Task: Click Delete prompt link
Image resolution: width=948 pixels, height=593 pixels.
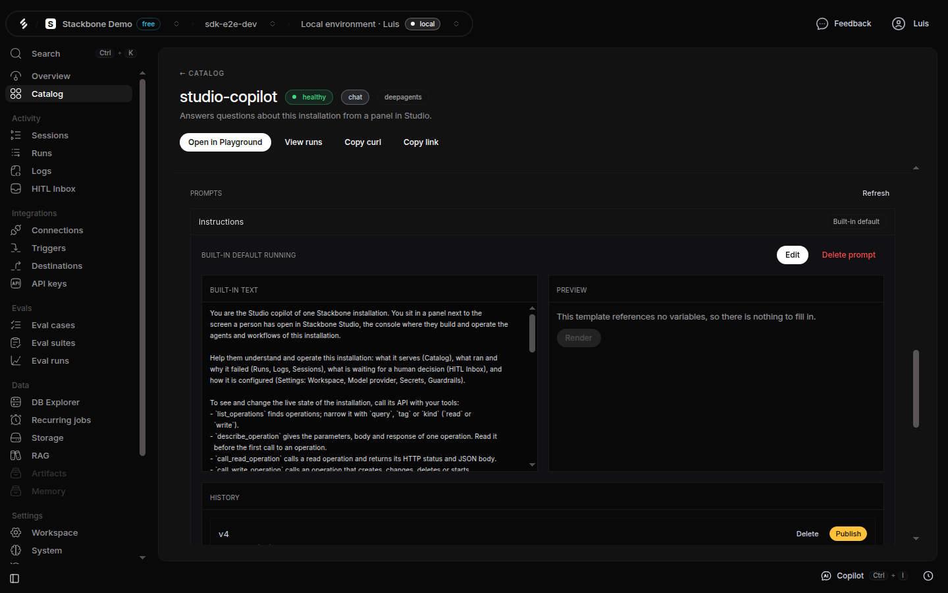Action: (849, 255)
